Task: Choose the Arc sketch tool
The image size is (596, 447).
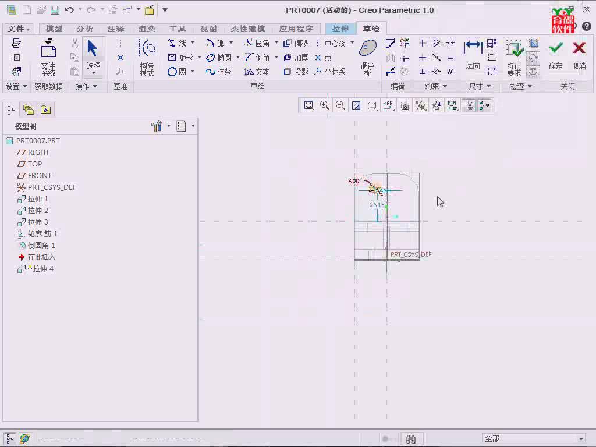Action: tap(215, 43)
